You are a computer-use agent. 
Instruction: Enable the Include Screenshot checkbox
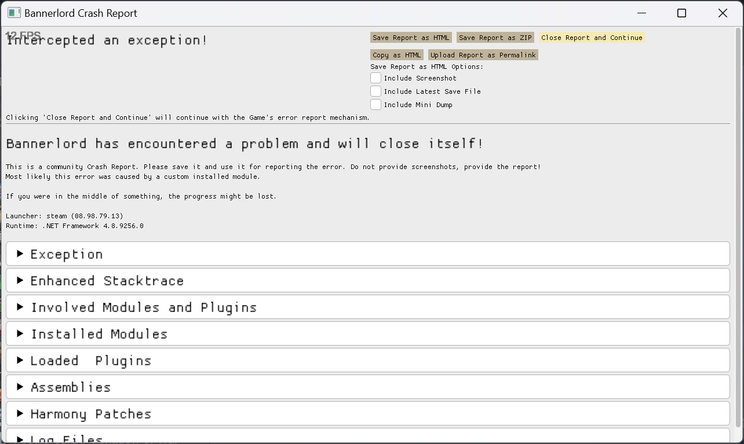376,78
